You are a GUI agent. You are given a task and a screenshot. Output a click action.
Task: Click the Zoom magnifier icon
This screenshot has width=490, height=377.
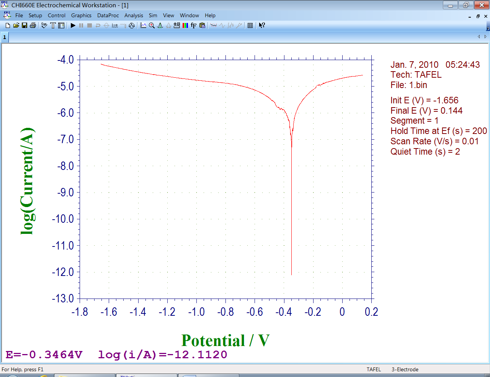pos(152,26)
